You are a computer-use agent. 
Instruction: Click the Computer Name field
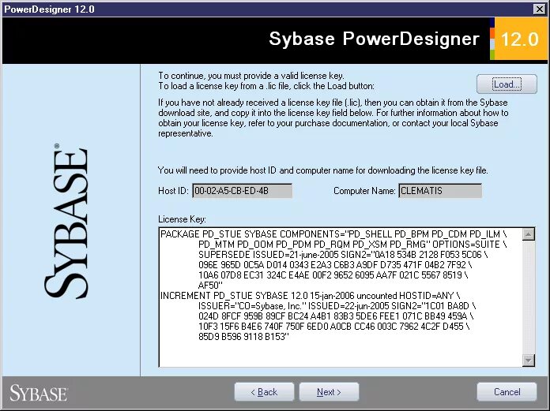click(x=440, y=191)
